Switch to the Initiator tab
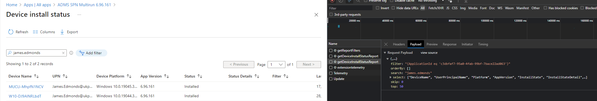This screenshot has width=597, height=101. click(467, 44)
